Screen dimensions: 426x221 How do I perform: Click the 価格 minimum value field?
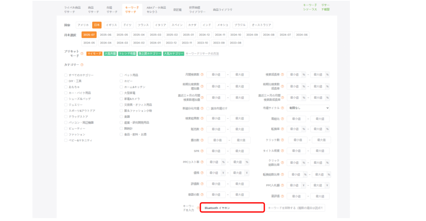point(213,173)
